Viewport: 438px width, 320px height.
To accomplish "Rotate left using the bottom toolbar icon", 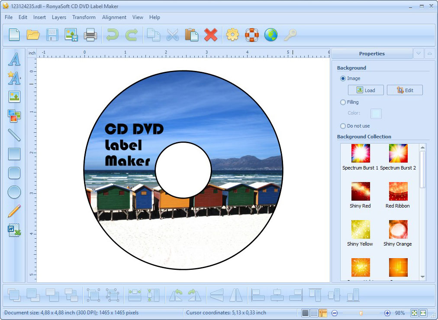I will coord(176,295).
